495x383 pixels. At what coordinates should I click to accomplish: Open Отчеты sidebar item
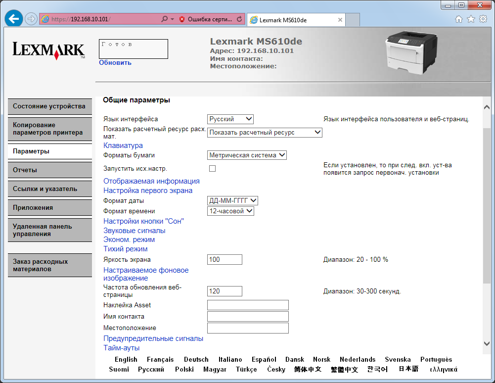(50, 170)
